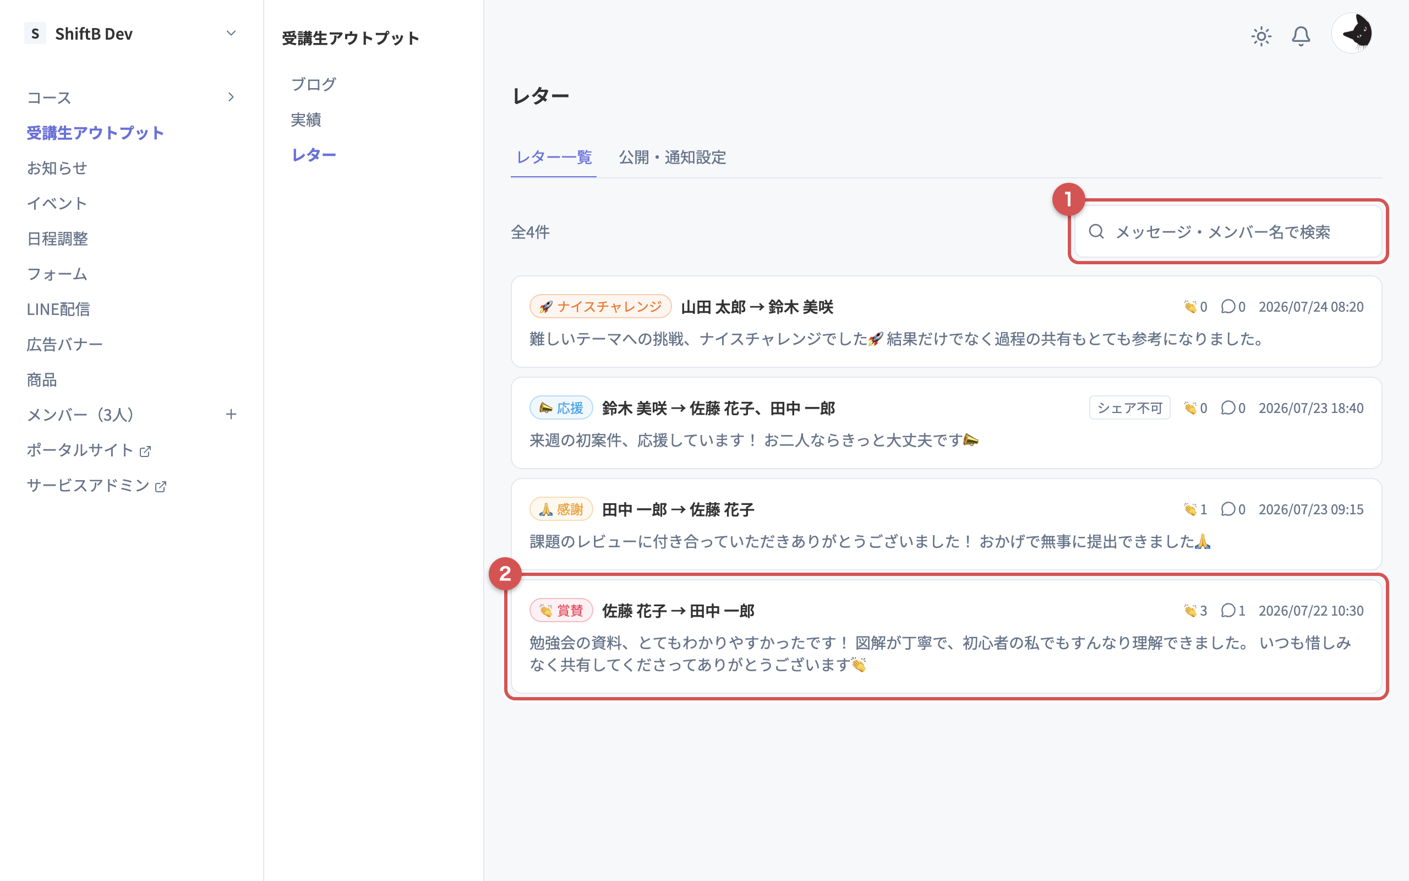Click timestamp 2026/07/22 10:30

point(1310,611)
